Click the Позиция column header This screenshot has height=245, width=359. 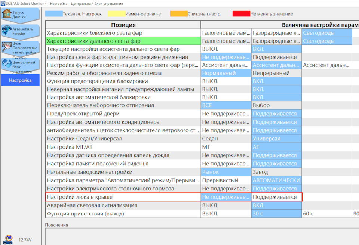[x=123, y=25]
